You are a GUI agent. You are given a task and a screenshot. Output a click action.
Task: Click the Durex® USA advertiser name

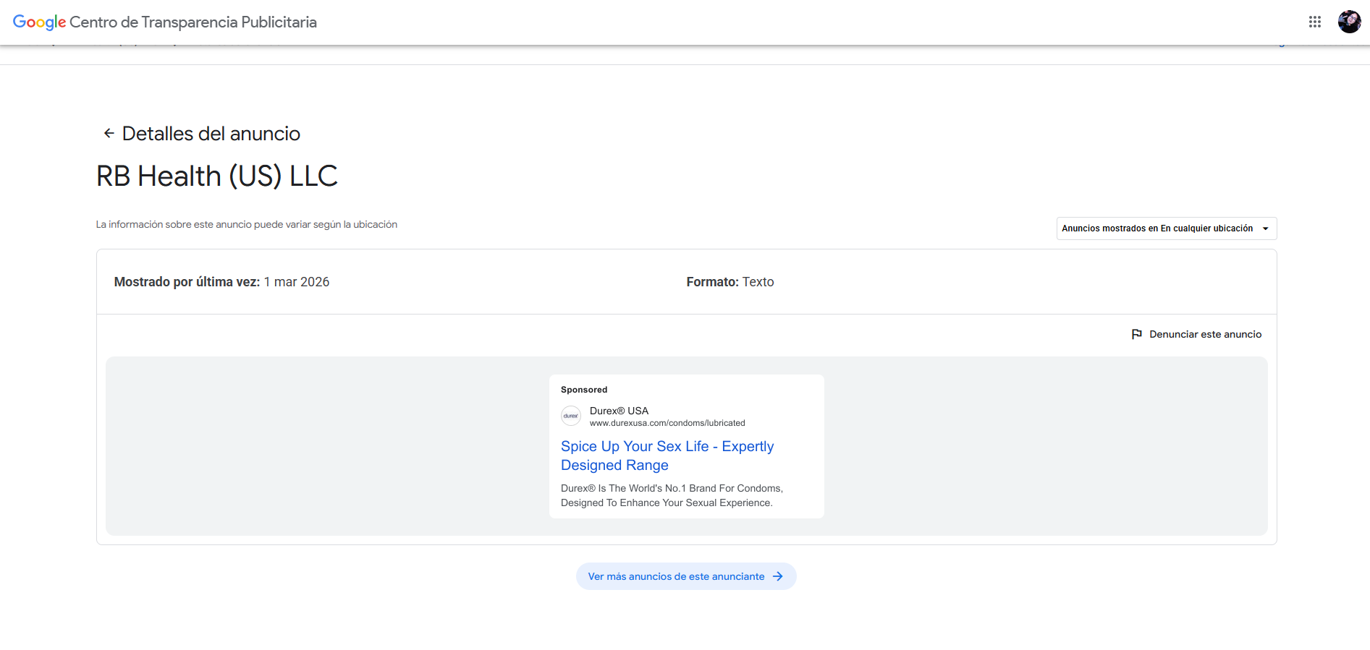click(x=619, y=411)
